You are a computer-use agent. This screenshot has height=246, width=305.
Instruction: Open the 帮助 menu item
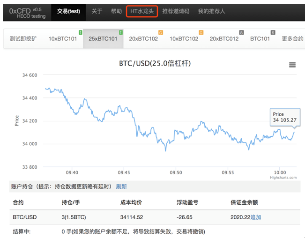click(117, 11)
